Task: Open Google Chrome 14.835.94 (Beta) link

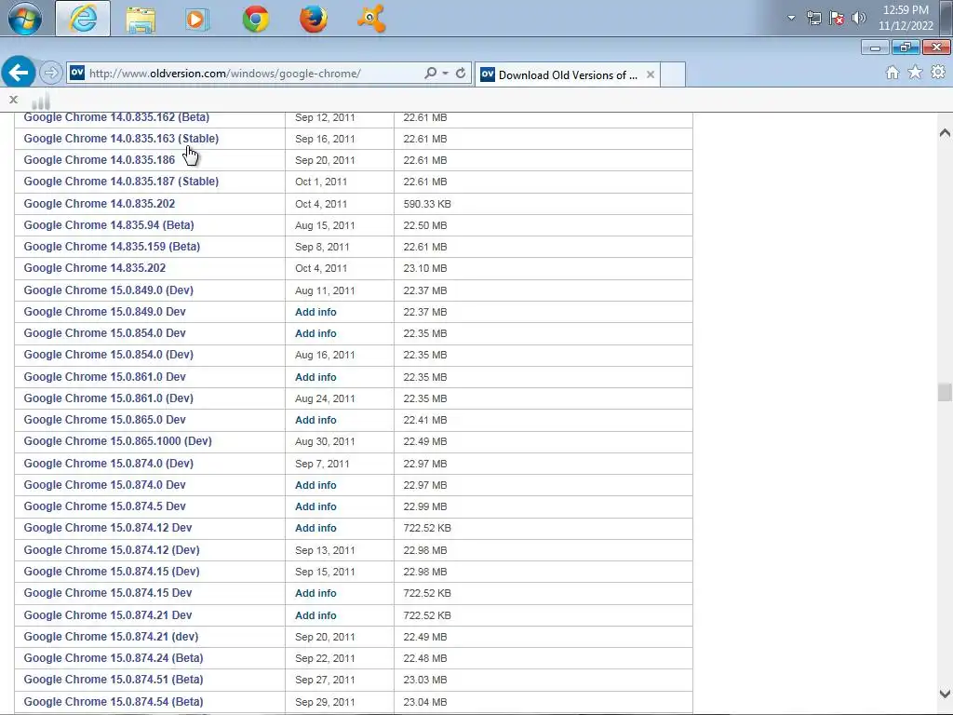Action: [109, 225]
